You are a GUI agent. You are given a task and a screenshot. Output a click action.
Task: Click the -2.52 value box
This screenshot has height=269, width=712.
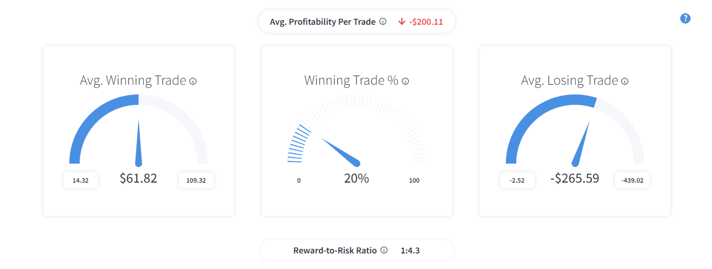(x=517, y=180)
